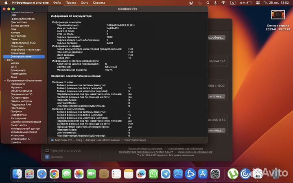Viewport: 293px width, 183px height.
Task: Select Камера in the sidebar
Action: (x=15, y=33)
